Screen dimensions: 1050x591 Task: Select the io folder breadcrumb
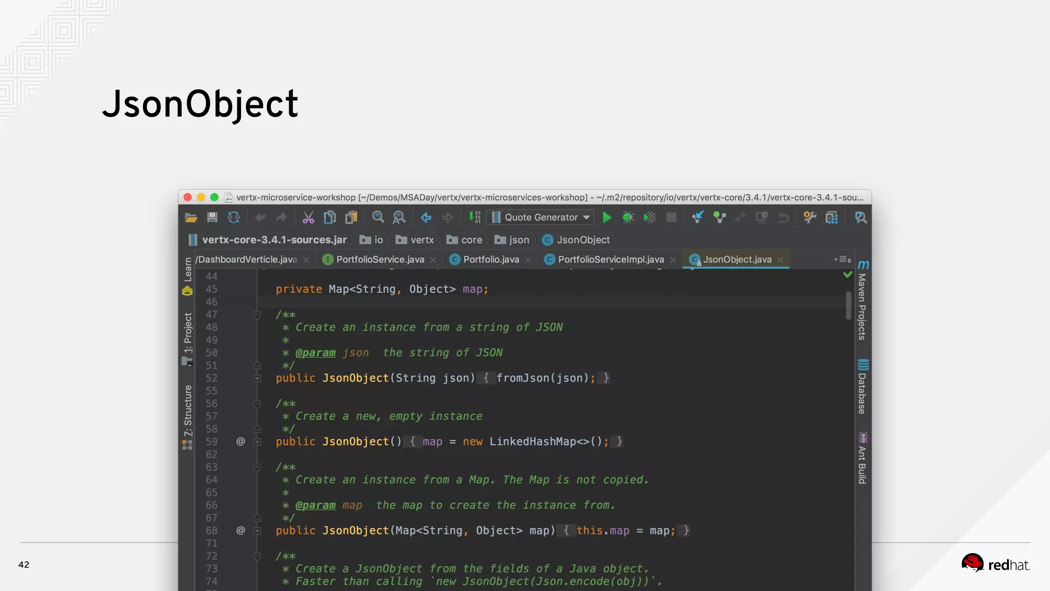(372, 240)
